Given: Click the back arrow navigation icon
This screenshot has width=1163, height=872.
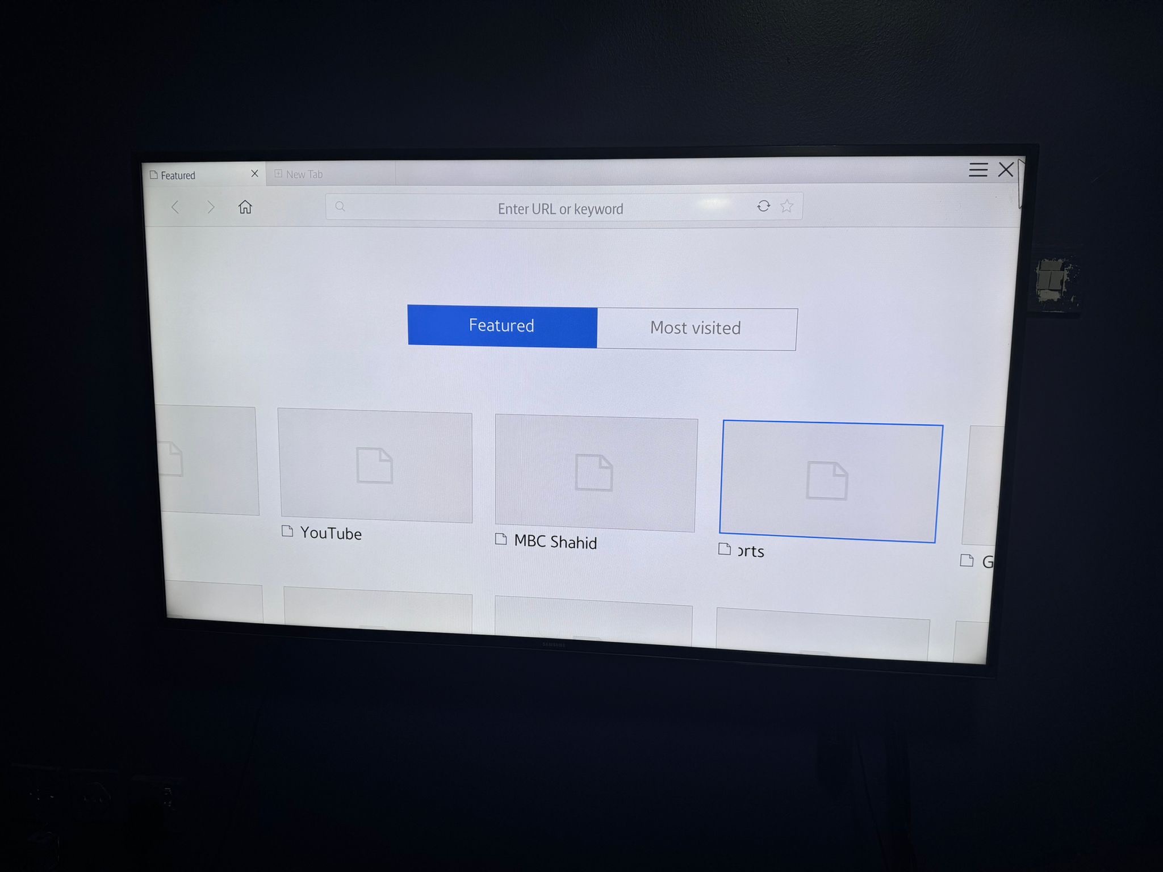Looking at the screenshot, I should 176,207.
